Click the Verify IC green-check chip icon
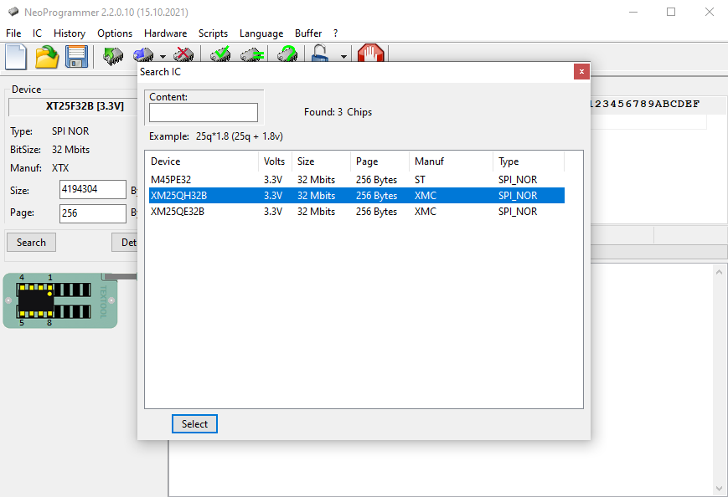This screenshot has height=497, width=728. [220, 54]
